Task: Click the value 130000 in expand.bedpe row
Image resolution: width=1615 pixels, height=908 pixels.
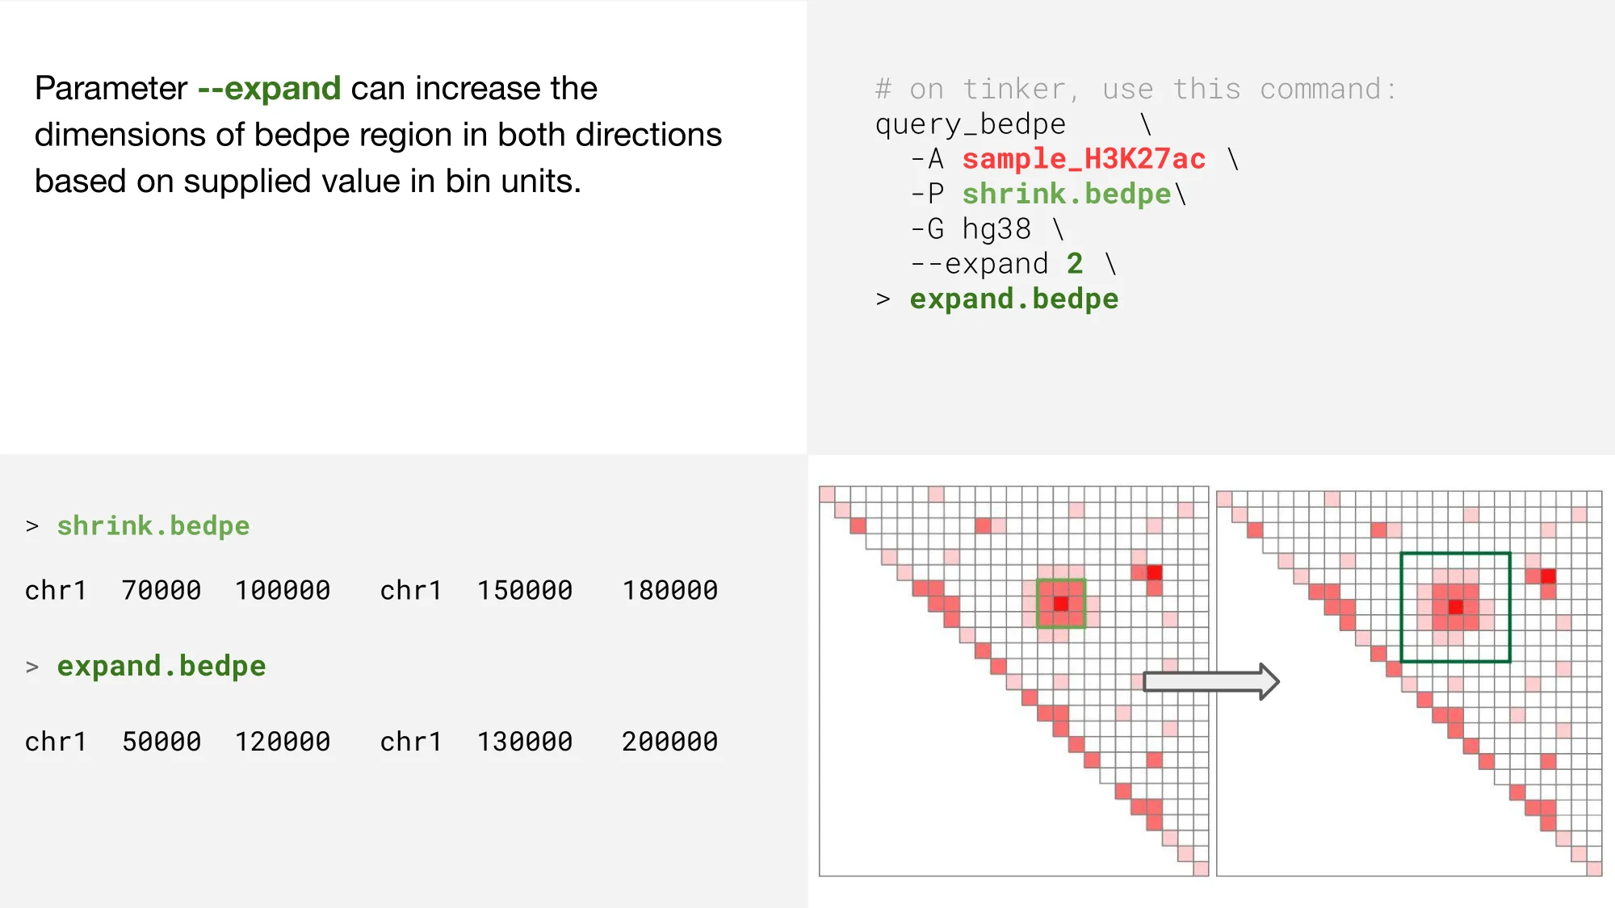Action: click(x=525, y=742)
